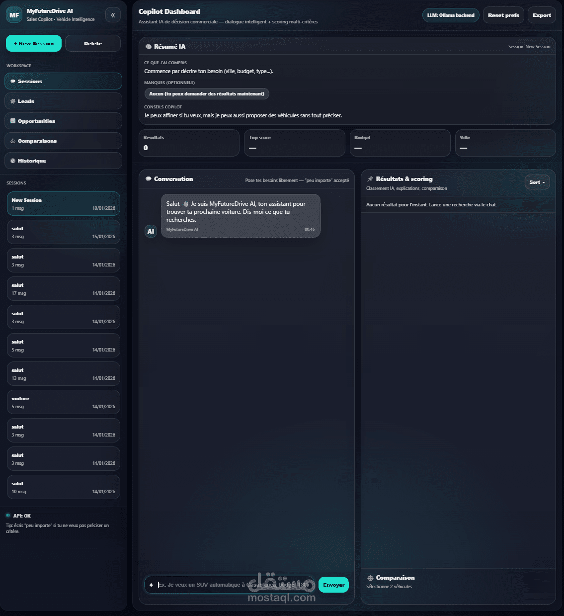Click the '+ New Session' button

pyautogui.click(x=33, y=43)
